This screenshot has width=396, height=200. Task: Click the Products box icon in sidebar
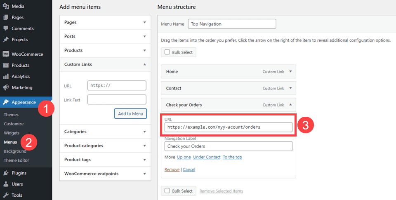click(x=5, y=66)
